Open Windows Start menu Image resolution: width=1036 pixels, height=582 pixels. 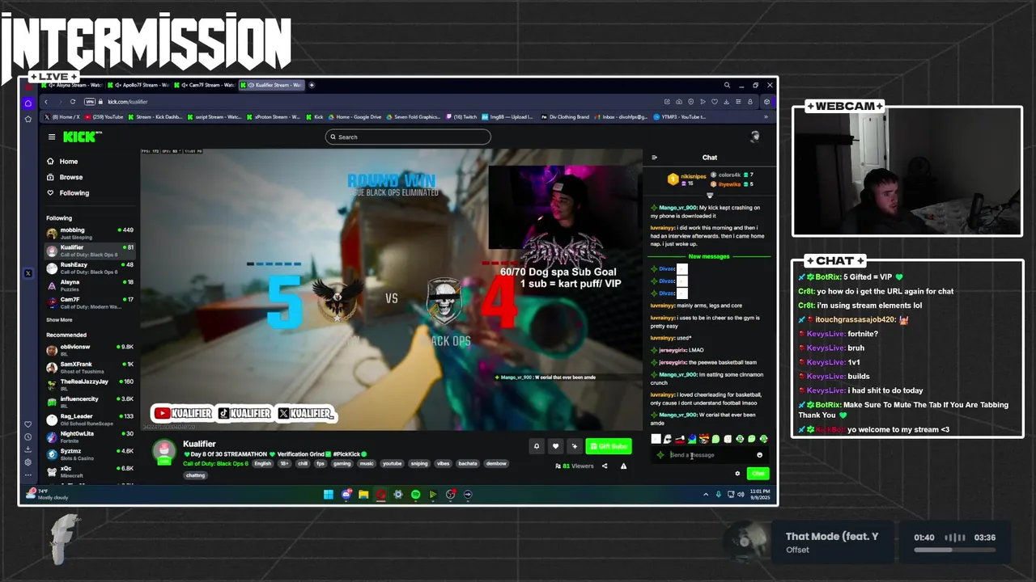click(x=329, y=494)
